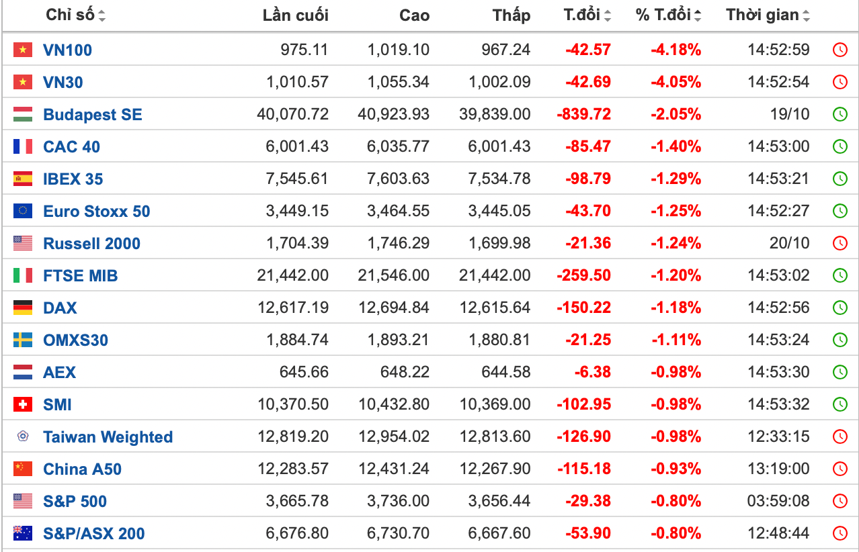Click the red clock icon for Russell 2000
Screen dimensions: 859x552
840,243
